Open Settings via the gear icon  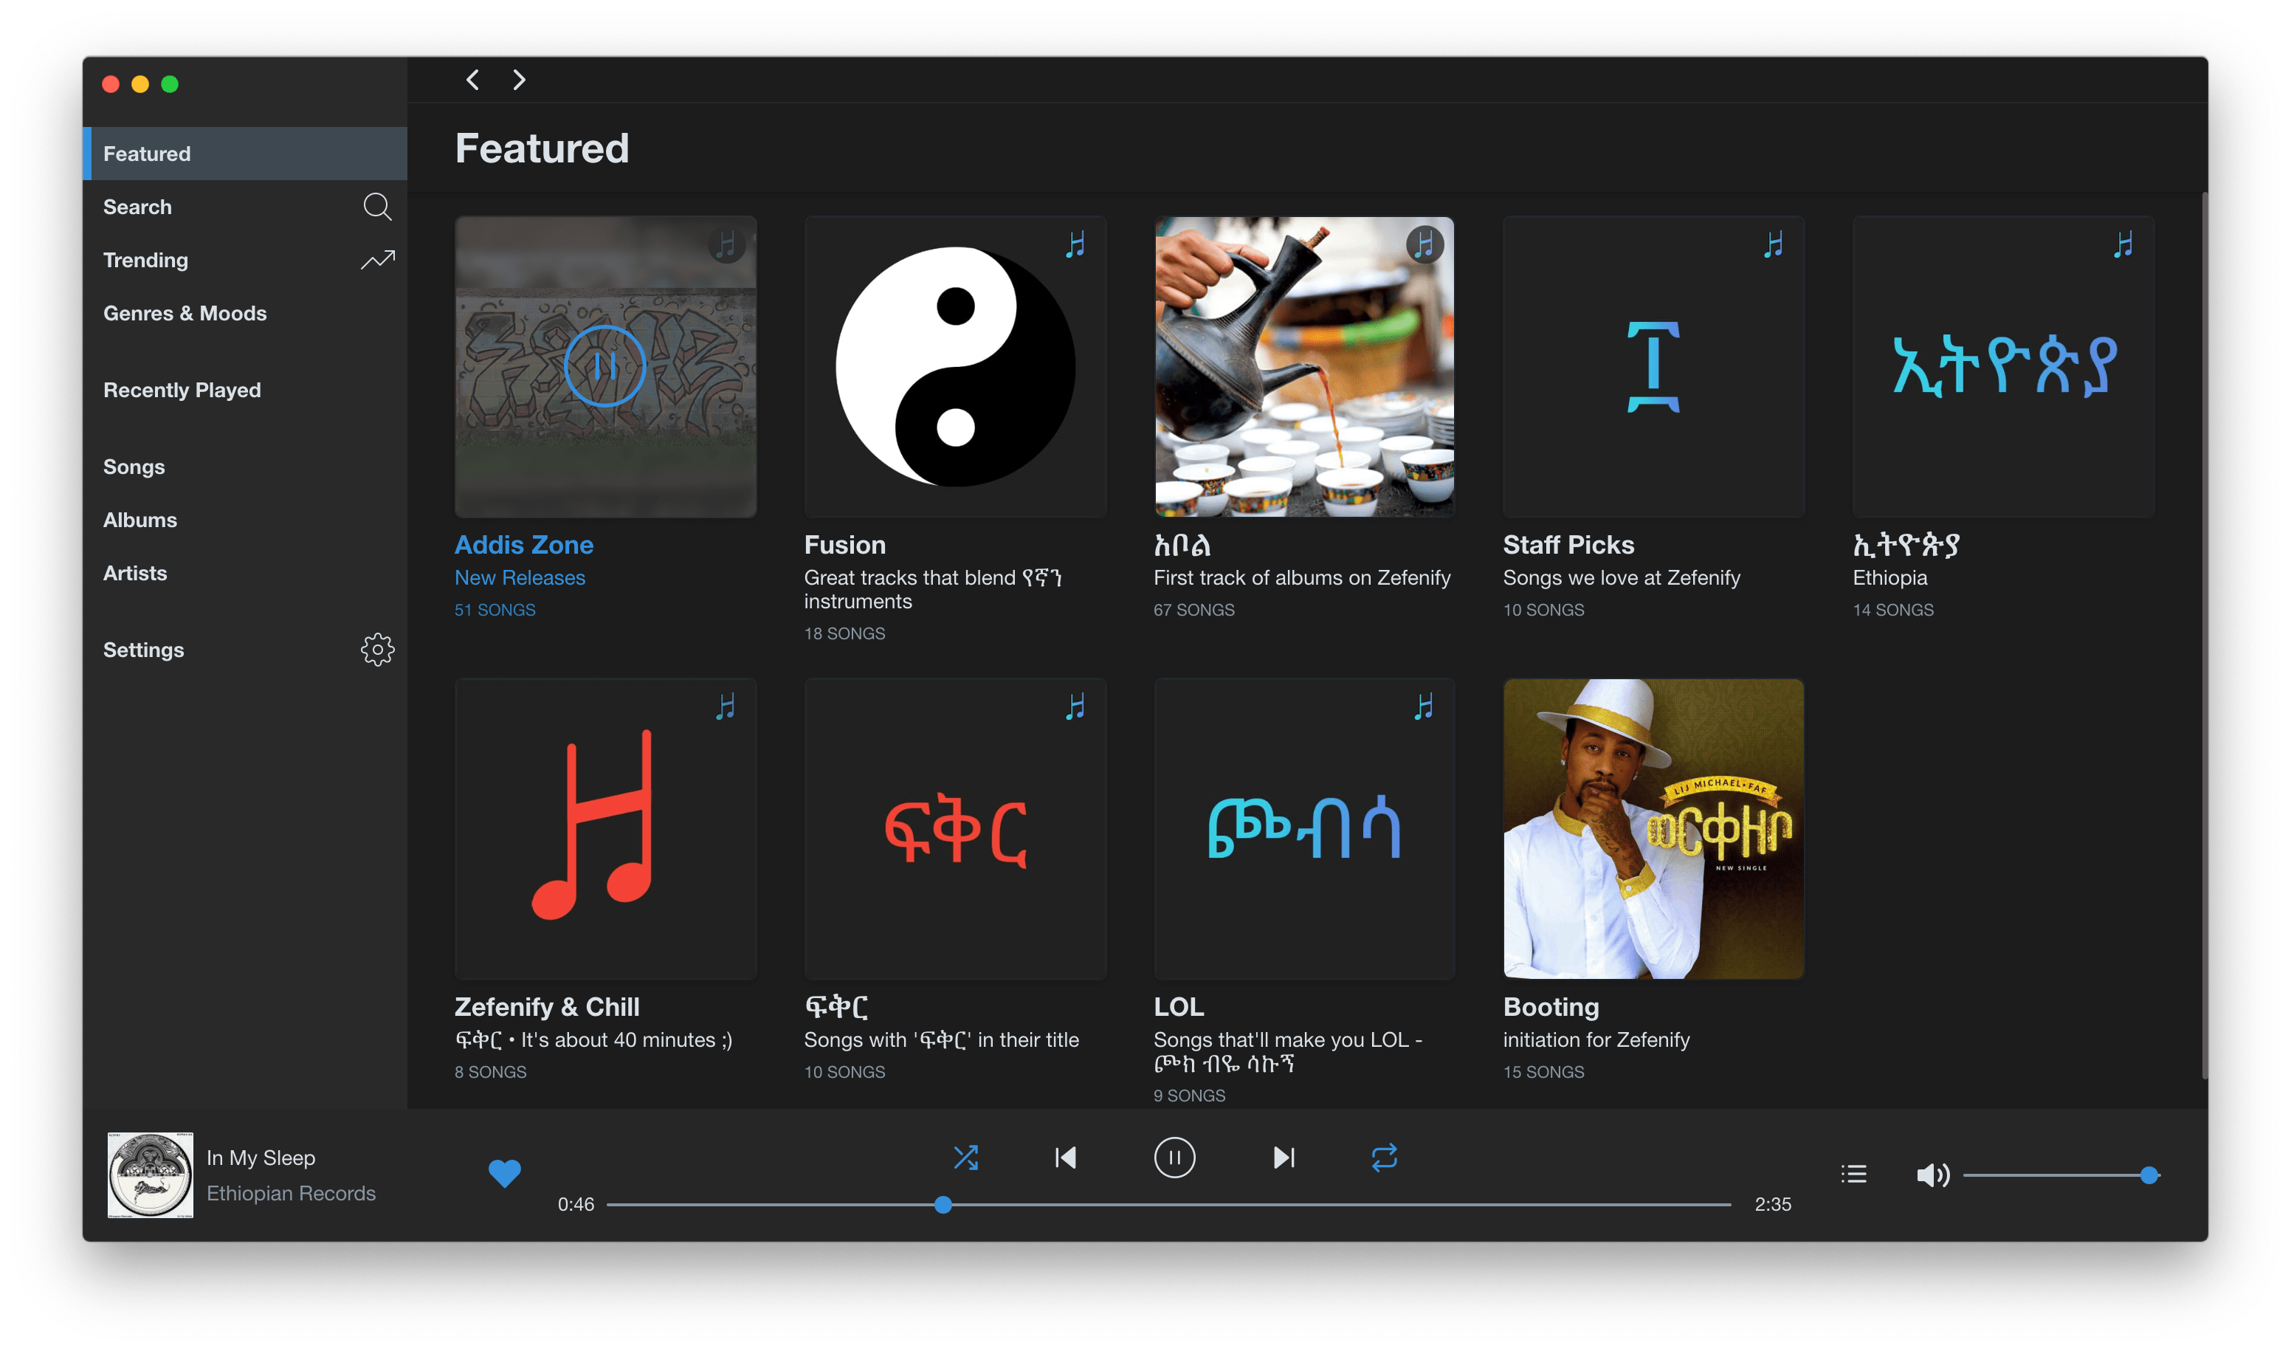[x=377, y=650]
